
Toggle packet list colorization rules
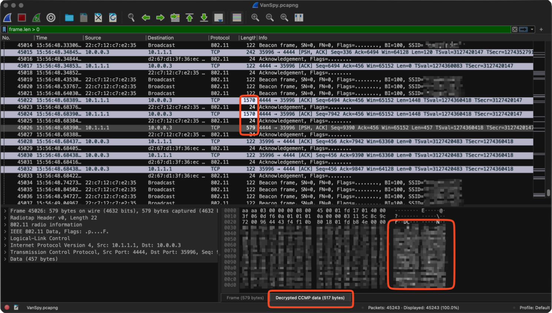[x=237, y=17]
